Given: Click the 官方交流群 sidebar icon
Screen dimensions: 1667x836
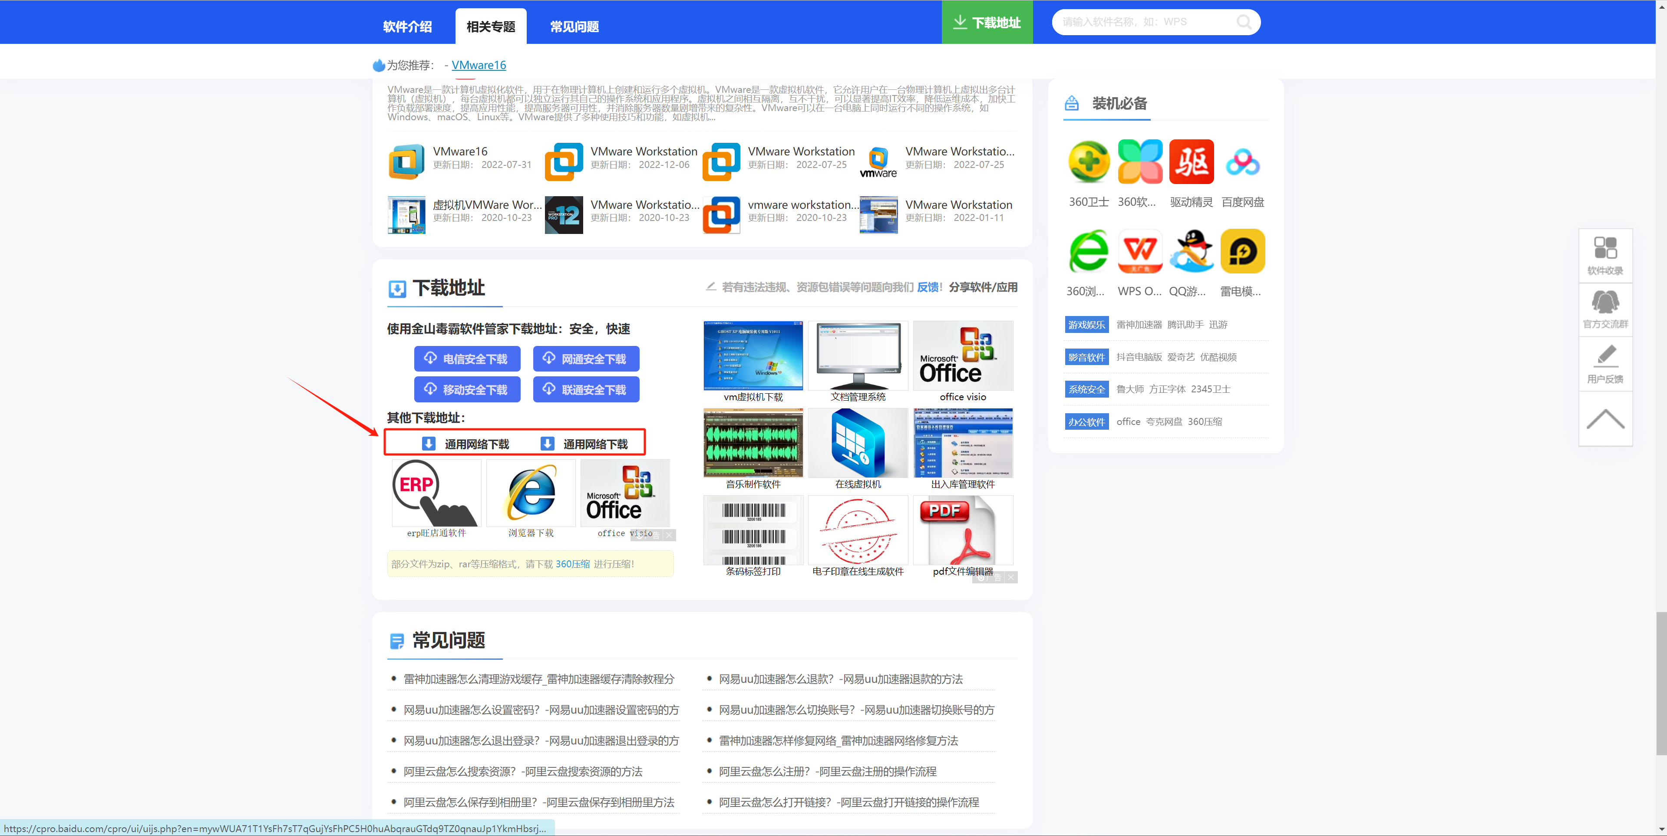Looking at the screenshot, I should tap(1605, 309).
